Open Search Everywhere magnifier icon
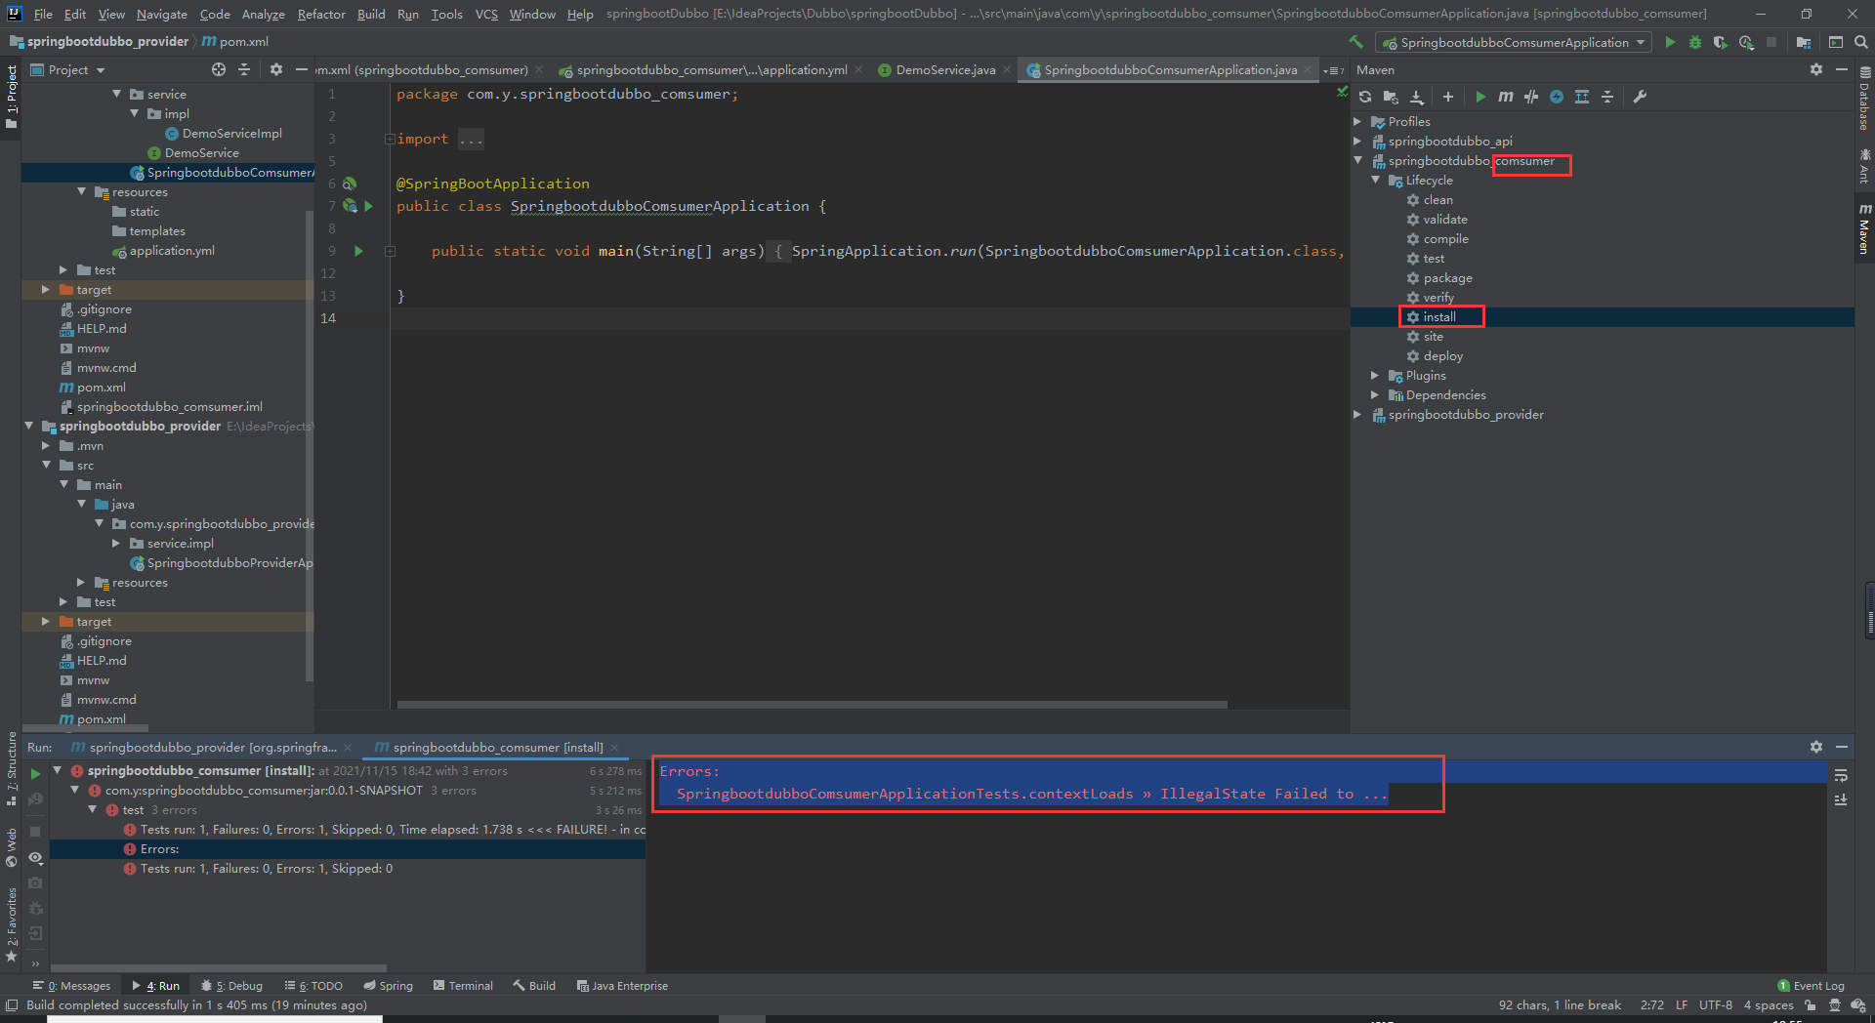 click(x=1861, y=42)
